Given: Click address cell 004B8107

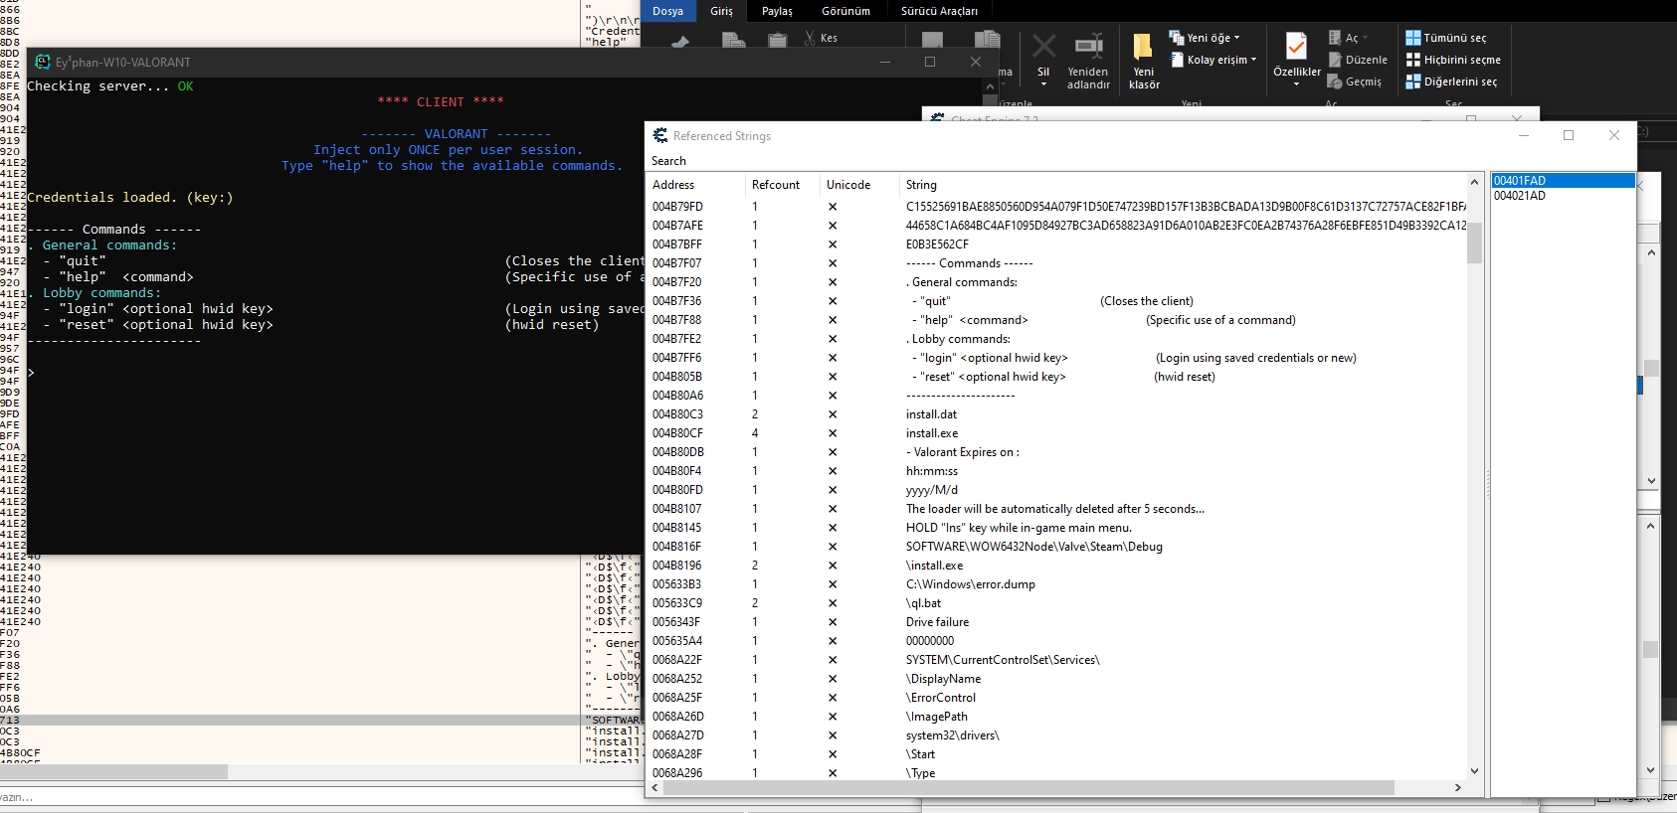Looking at the screenshot, I should point(676,509).
